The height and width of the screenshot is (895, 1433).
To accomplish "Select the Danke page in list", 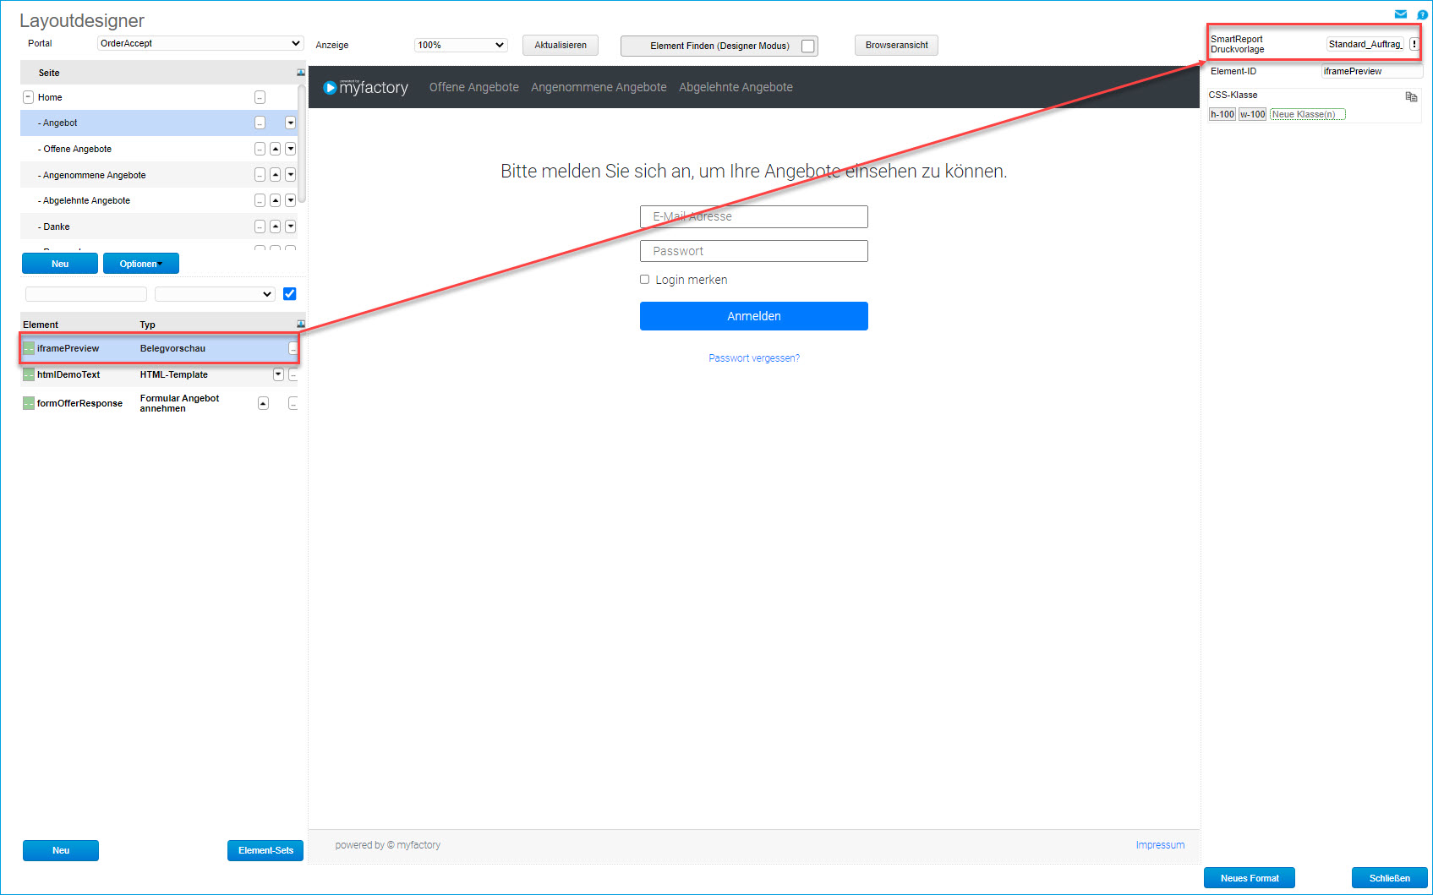I will (57, 226).
